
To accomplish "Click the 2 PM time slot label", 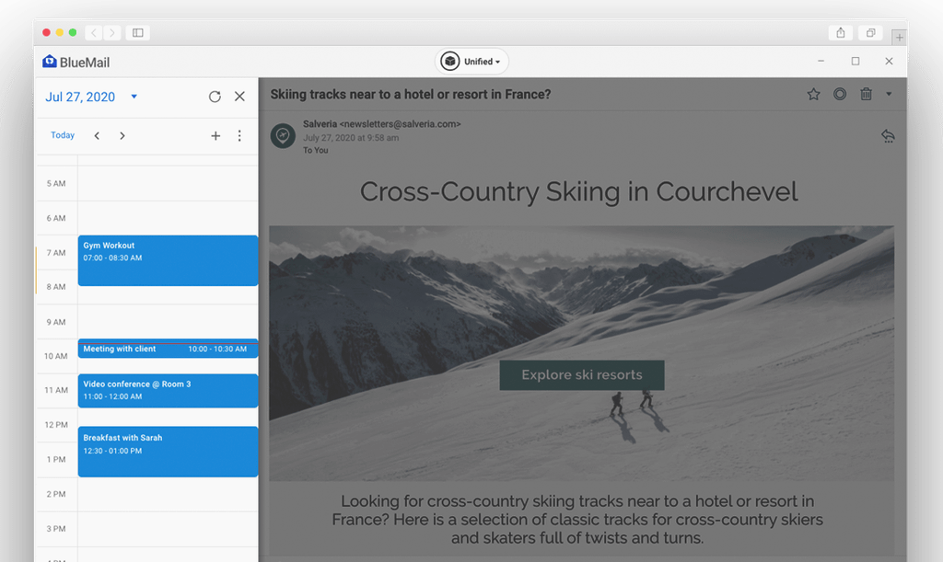I will [56, 494].
